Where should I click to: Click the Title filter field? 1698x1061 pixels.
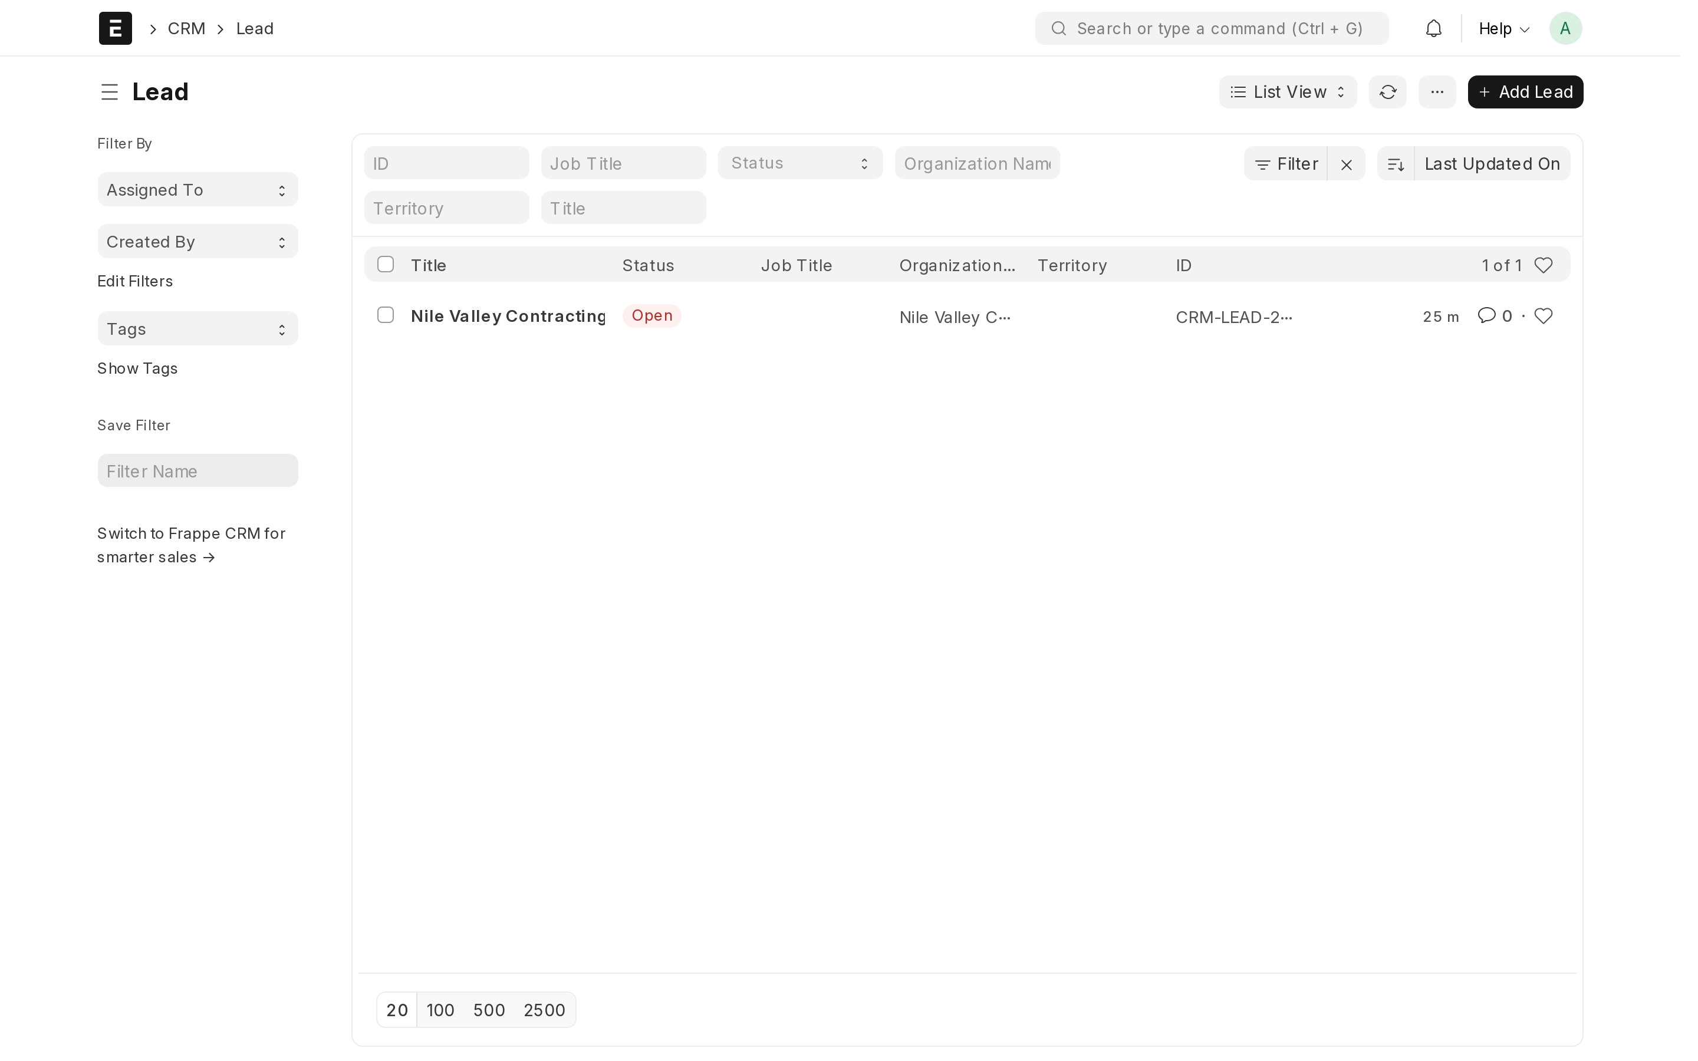(x=623, y=209)
